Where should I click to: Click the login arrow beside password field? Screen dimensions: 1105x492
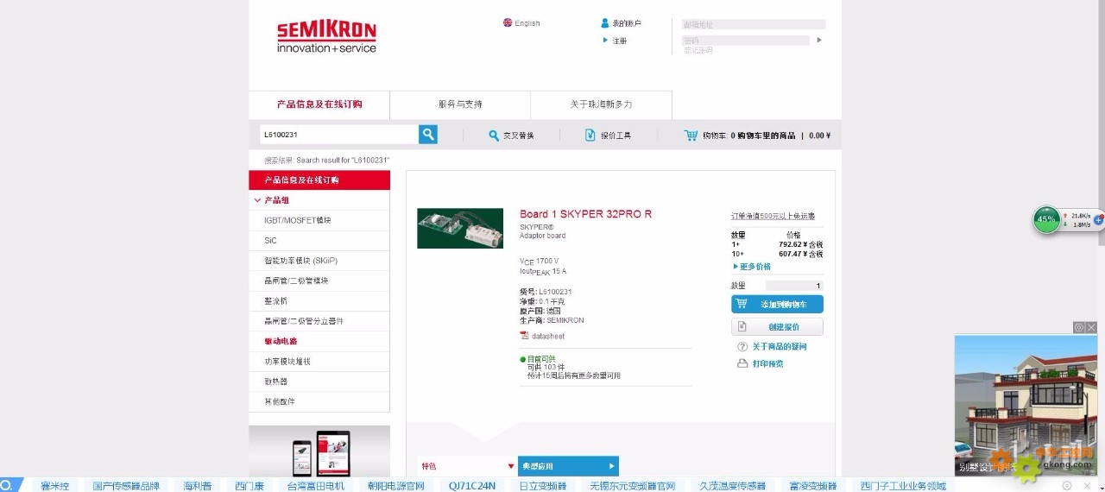[819, 40]
